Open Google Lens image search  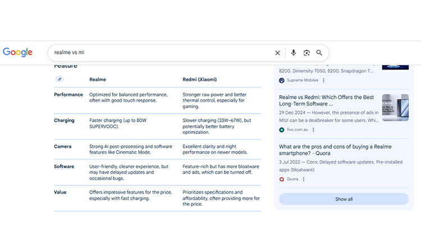306,53
